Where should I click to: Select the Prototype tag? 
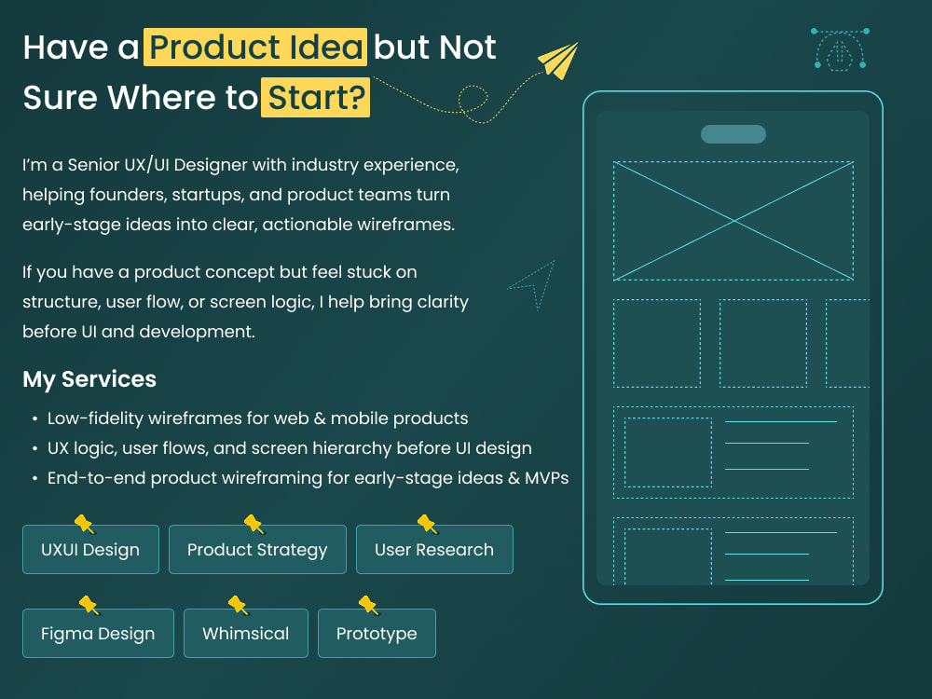(x=377, y=633)
